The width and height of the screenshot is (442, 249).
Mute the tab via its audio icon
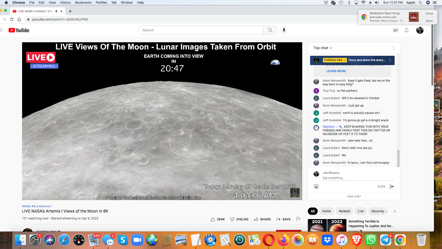pos(57,11)
